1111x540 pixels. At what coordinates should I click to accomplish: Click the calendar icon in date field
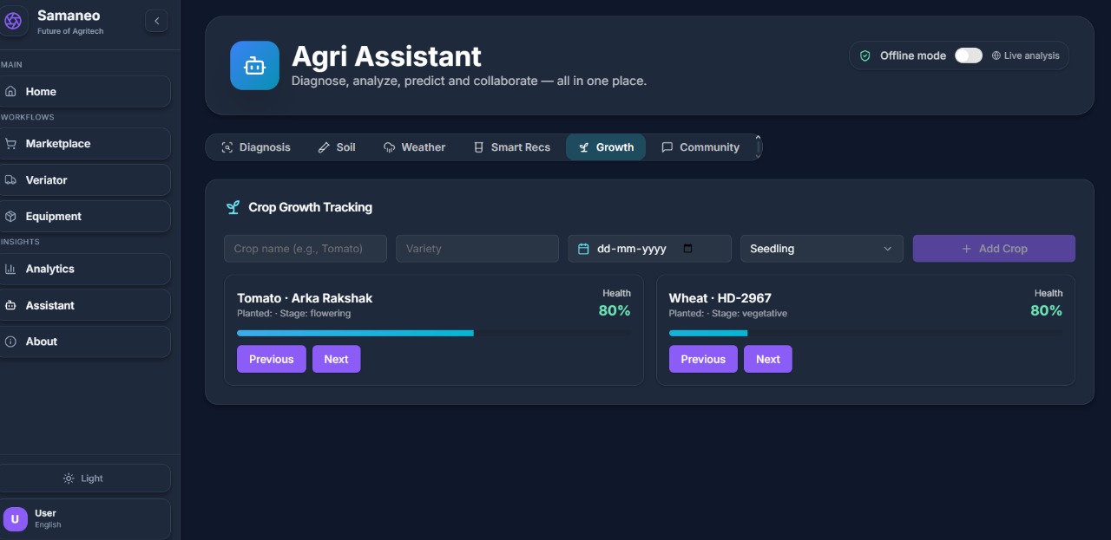click(583, 249)
